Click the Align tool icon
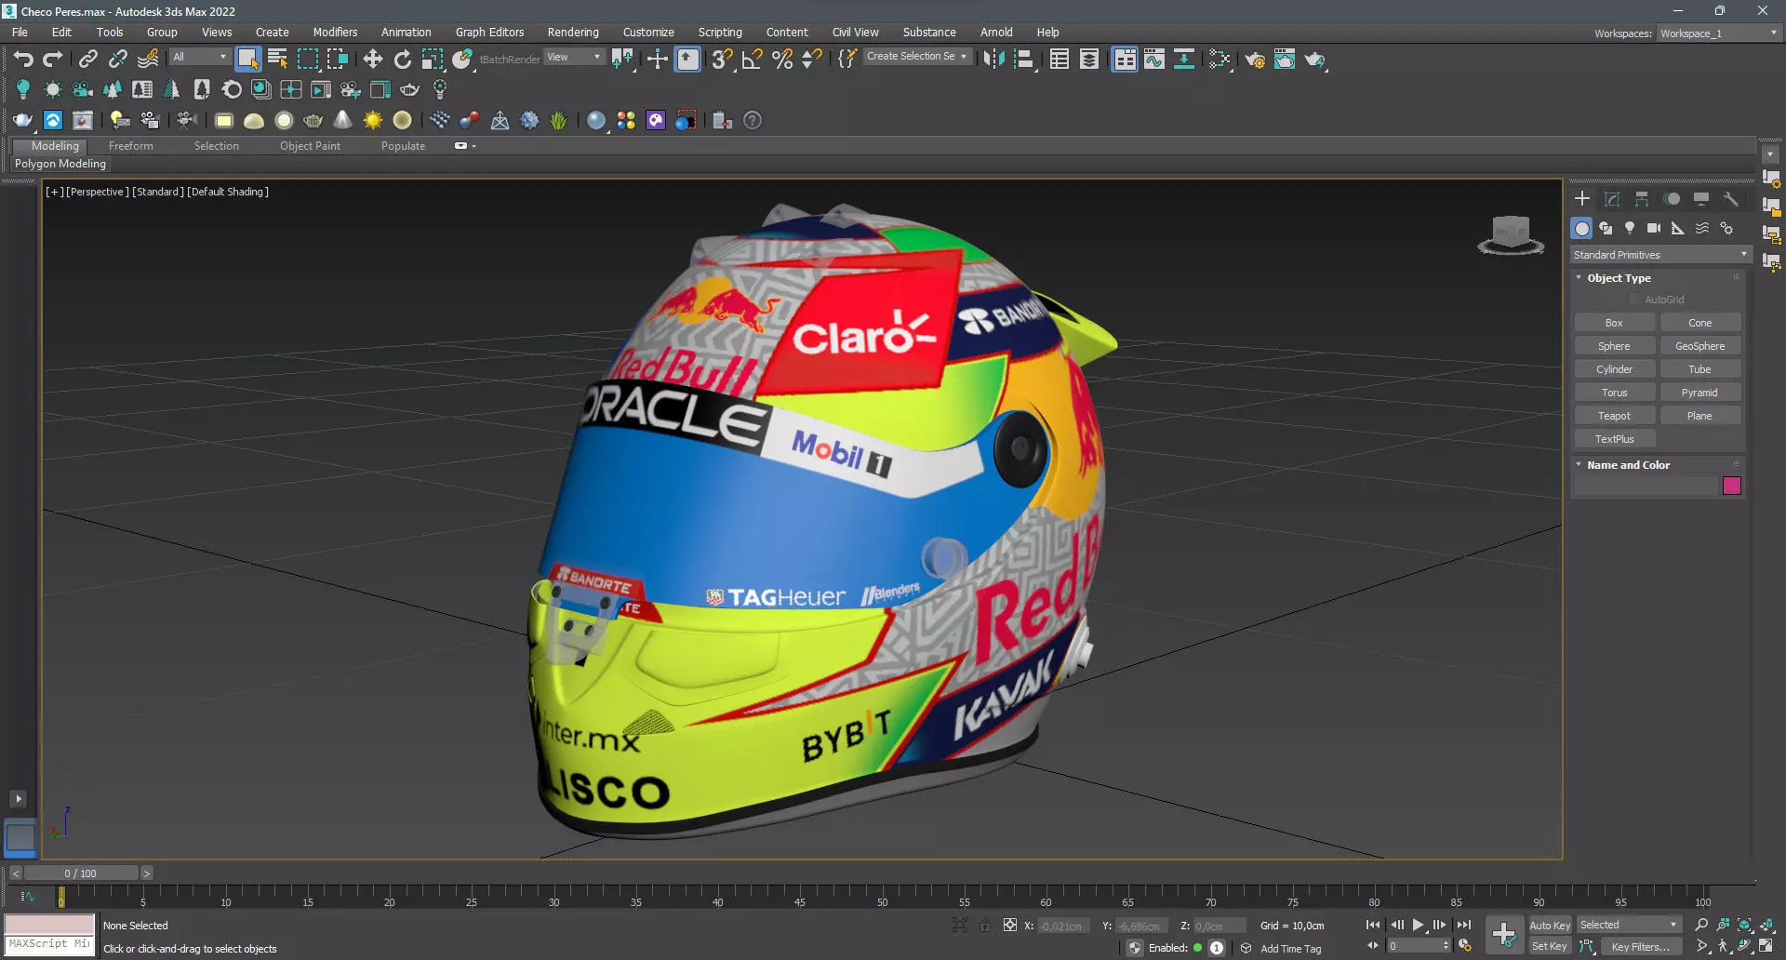The height and width of the screenshot is (960, 1786). [1023, 60]
